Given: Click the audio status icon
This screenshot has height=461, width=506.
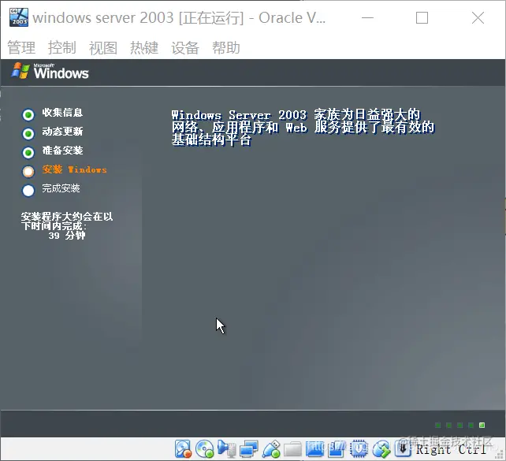Looking at the screenshot, I should (226, 449).
